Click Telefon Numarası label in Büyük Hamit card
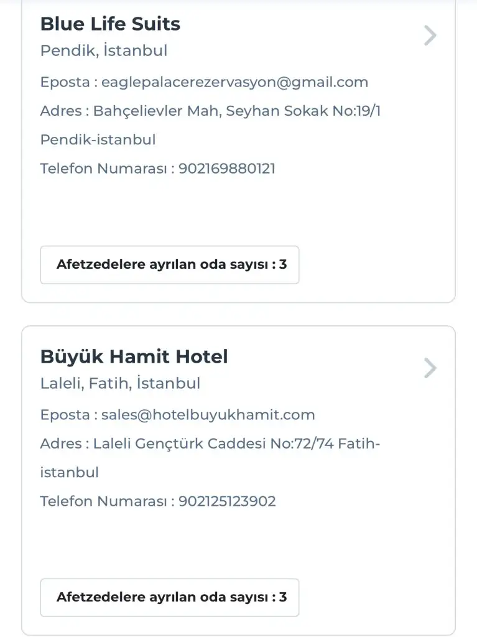 (103, 501)
